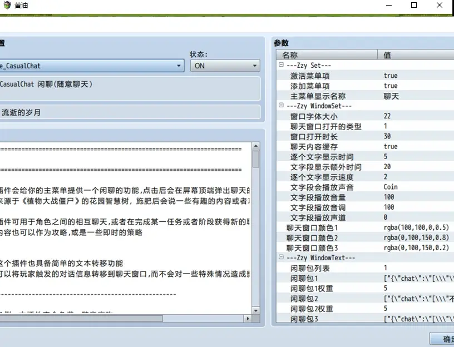Select the 窗口打开时长 parameter
454x347 pixels.
click(366, 136)
